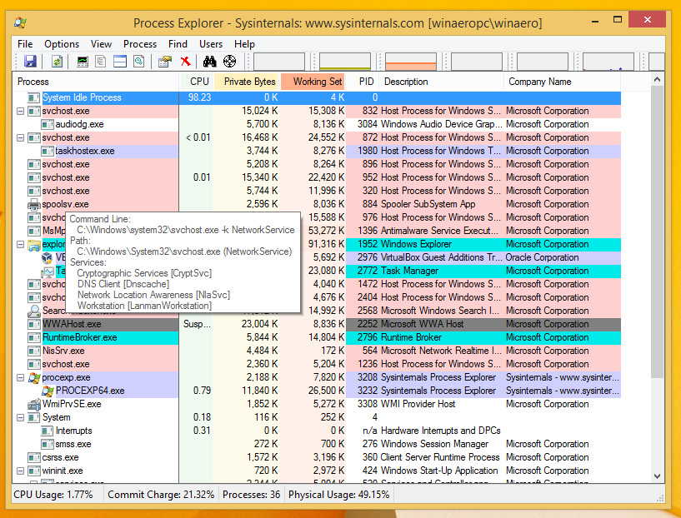This screenshot has height=518, width=681.
Task: Select the WWAHost.exe process row
Action: (72, 324)
